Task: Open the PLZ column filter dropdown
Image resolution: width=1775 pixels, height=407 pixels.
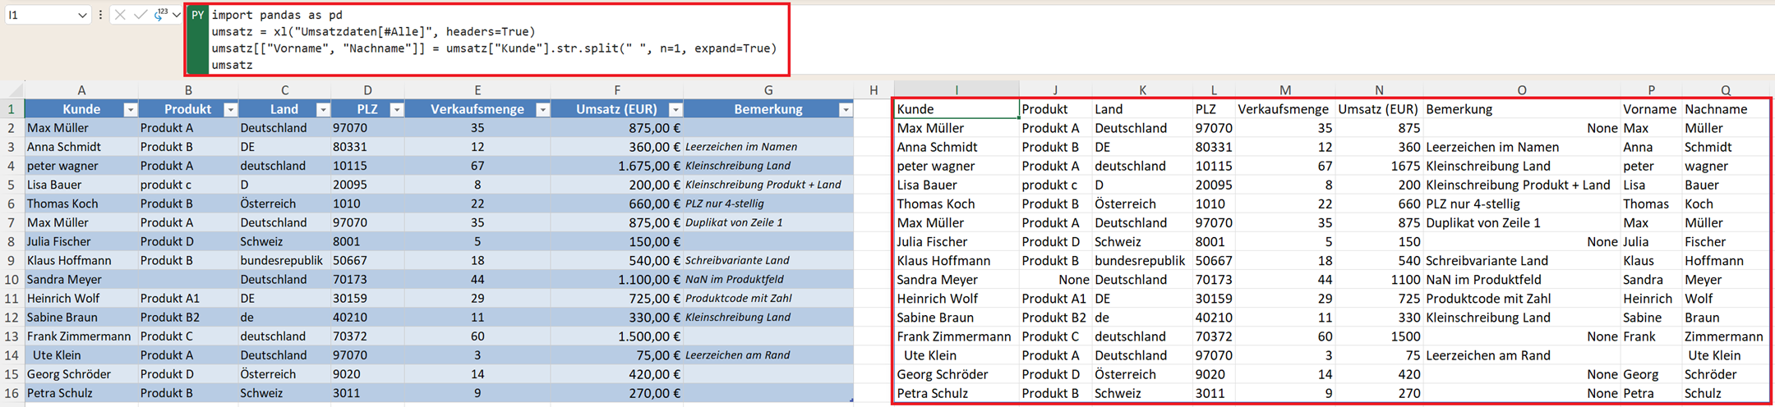Action: click(396, 109)
